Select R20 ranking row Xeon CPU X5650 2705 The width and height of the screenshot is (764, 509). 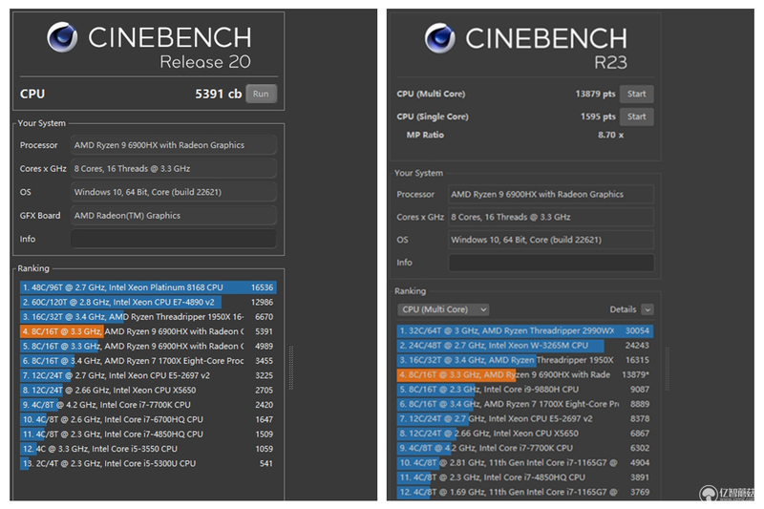click(x=148, y=390)
